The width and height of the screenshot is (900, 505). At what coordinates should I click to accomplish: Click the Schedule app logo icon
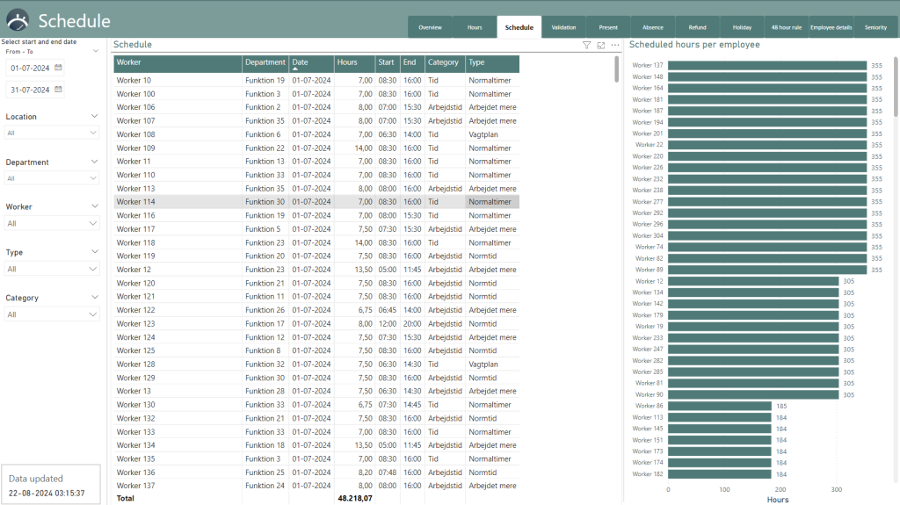pos(18,20)
